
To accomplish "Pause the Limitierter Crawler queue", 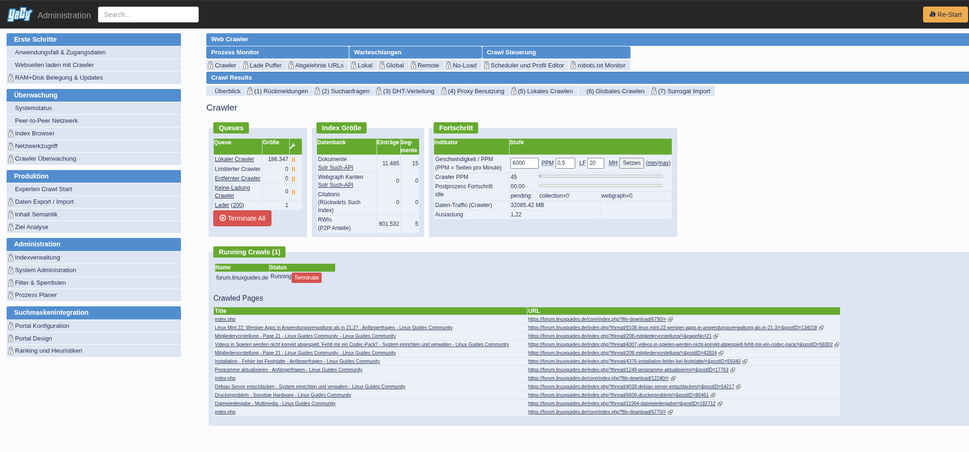I will click(293, 169).
